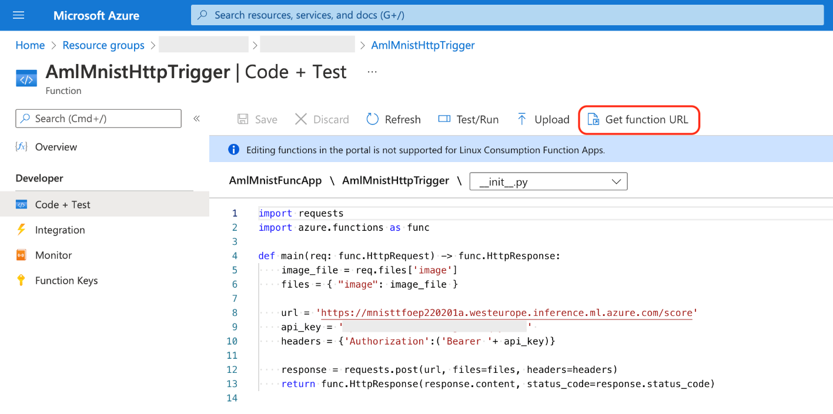Open Resource groups breadcrumb
Image resolution: width=833 pixels, height=414 pixels.
pyautogui.click(x=103, y=45)
